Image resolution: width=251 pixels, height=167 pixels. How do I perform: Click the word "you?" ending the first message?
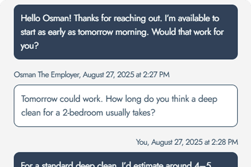pyautogui.click(x=30, y=46)
